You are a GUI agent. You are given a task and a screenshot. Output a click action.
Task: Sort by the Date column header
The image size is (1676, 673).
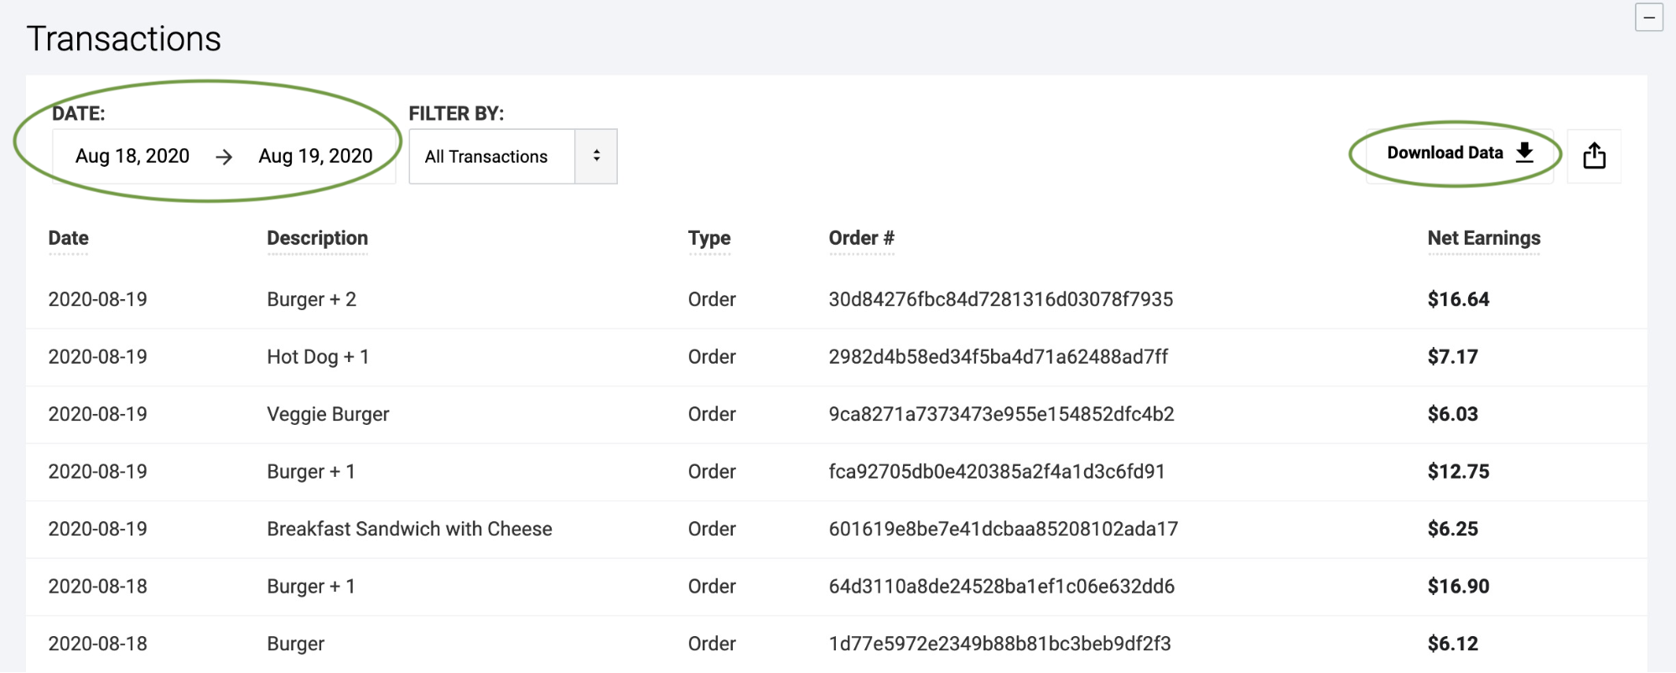coord(69,238)
